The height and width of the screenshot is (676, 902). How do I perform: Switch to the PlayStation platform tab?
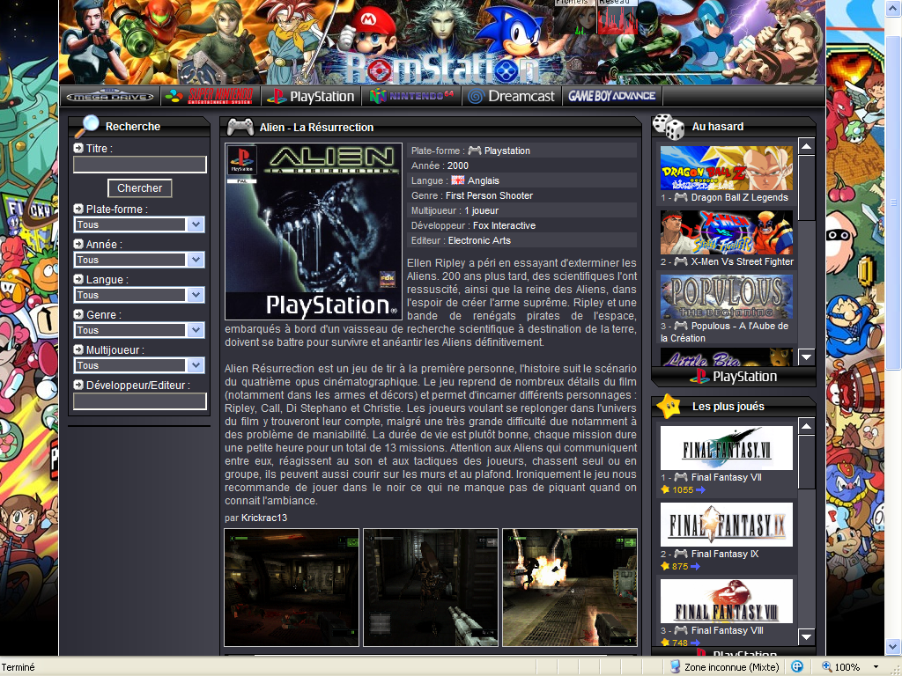click(311, 97)
